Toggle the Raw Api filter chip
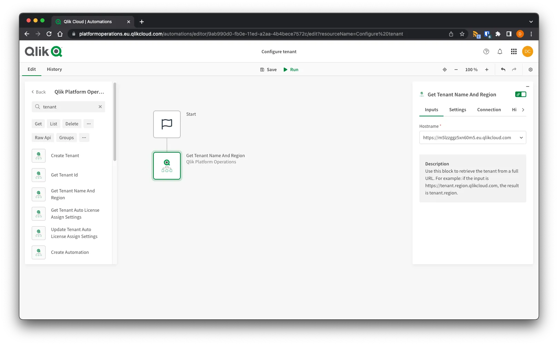 [x=43, y=137]
